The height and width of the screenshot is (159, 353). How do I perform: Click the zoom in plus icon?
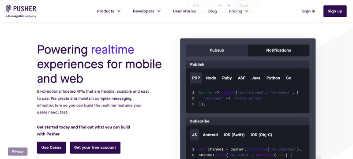click(x=229, y=5)
